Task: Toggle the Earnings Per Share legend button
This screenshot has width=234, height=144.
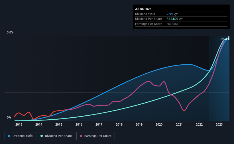Action: [95, 136]
